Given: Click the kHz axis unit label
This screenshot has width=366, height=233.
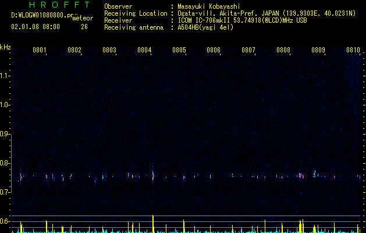Looking at the screenshot, I should tap(5, 47).
